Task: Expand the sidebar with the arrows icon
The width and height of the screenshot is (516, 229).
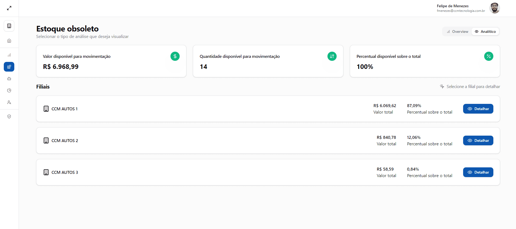Action: tap(9, 8)
